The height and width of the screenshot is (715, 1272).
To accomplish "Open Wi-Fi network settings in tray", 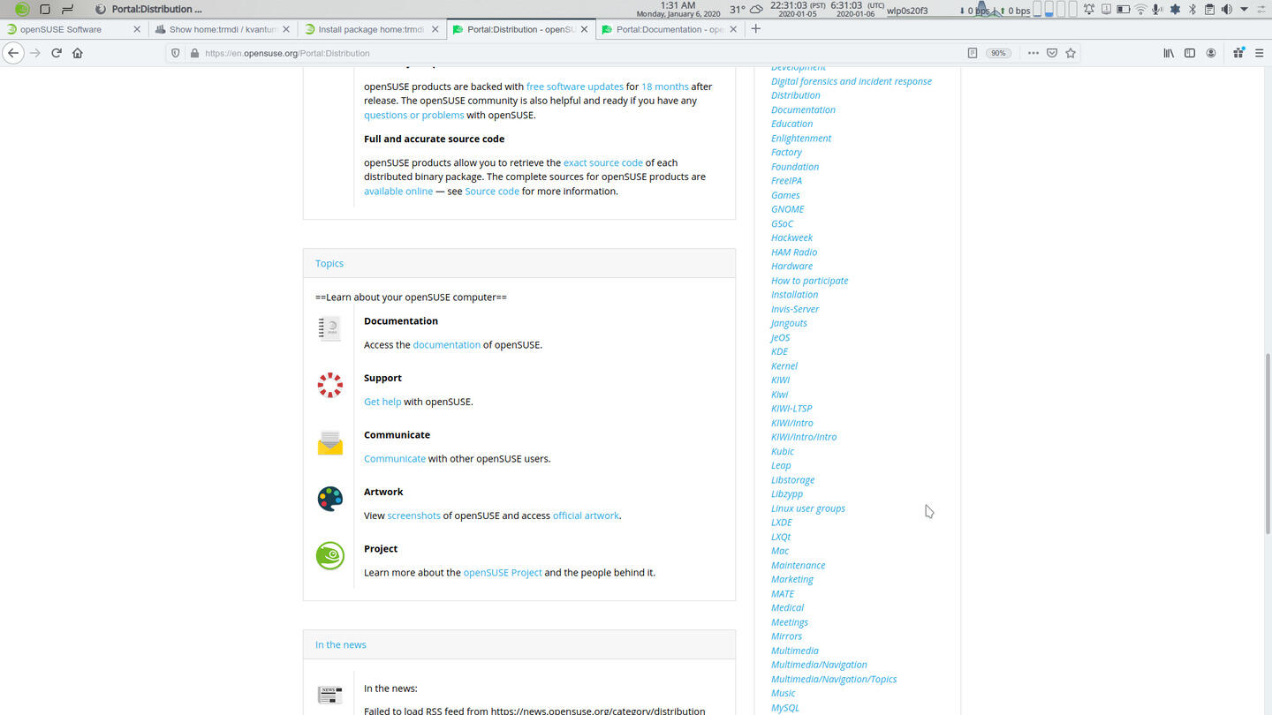I will tap(1140, 10).
